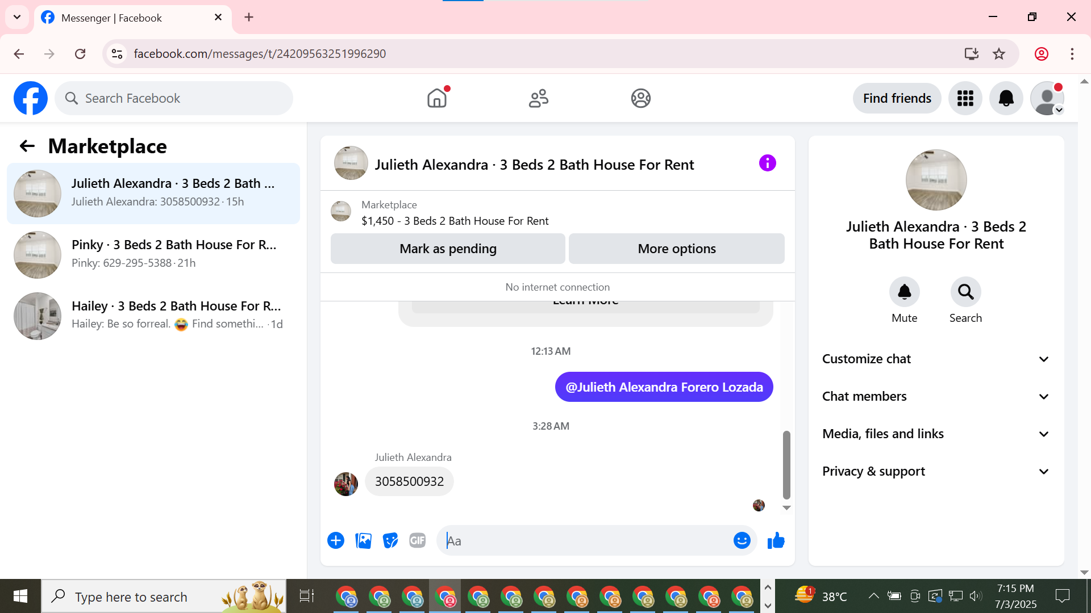Open the sticker picker icon
Image resolution: width=1091 pixels, height=613 pixels.
tap(390, 540)
